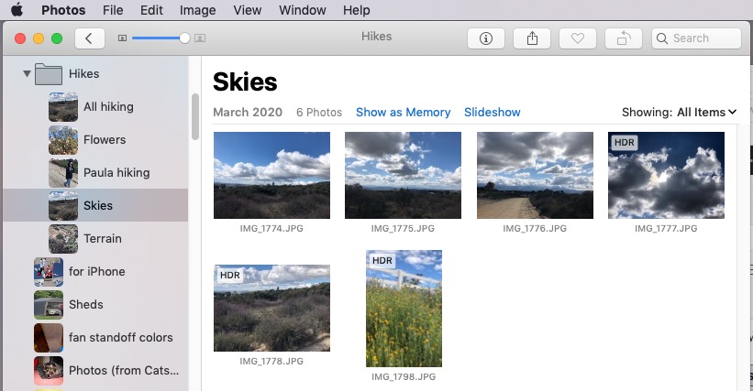Viewport: 753px width, 391px height.
Task: Click the HDR badge on IMG_1778
Action: [230, 275]
